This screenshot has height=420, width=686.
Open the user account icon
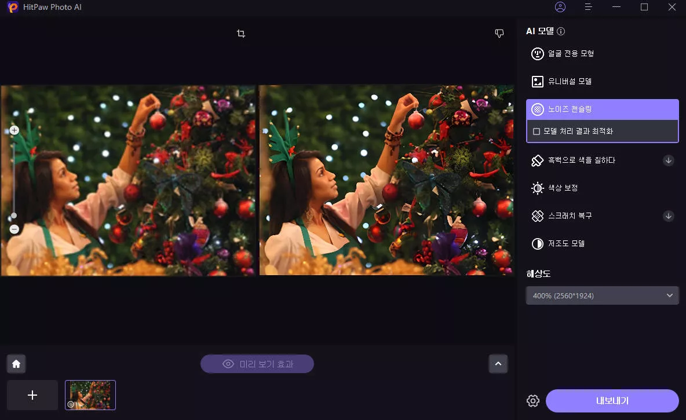tap(560, 7)
